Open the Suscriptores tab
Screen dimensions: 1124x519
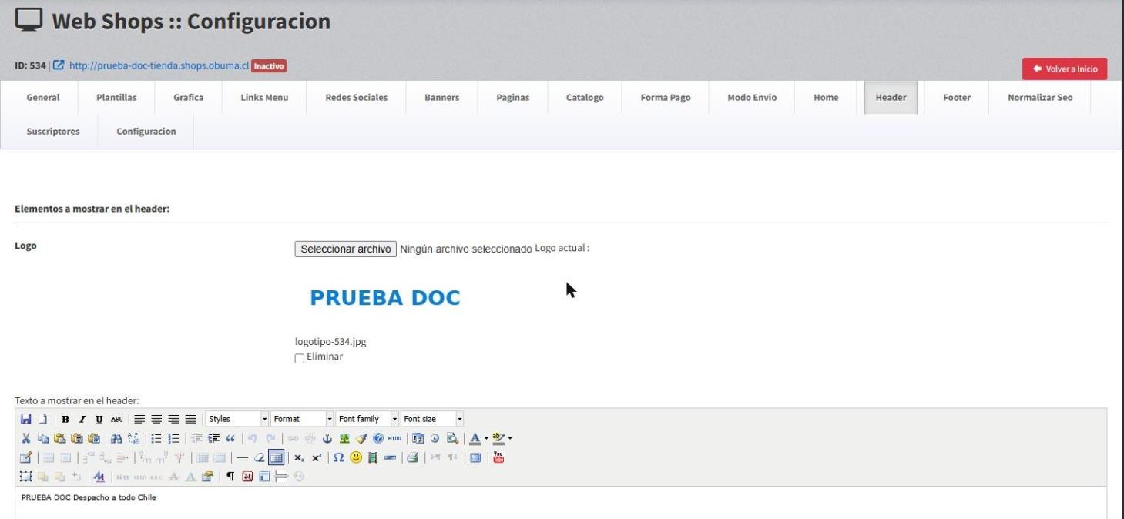[53, 132]
